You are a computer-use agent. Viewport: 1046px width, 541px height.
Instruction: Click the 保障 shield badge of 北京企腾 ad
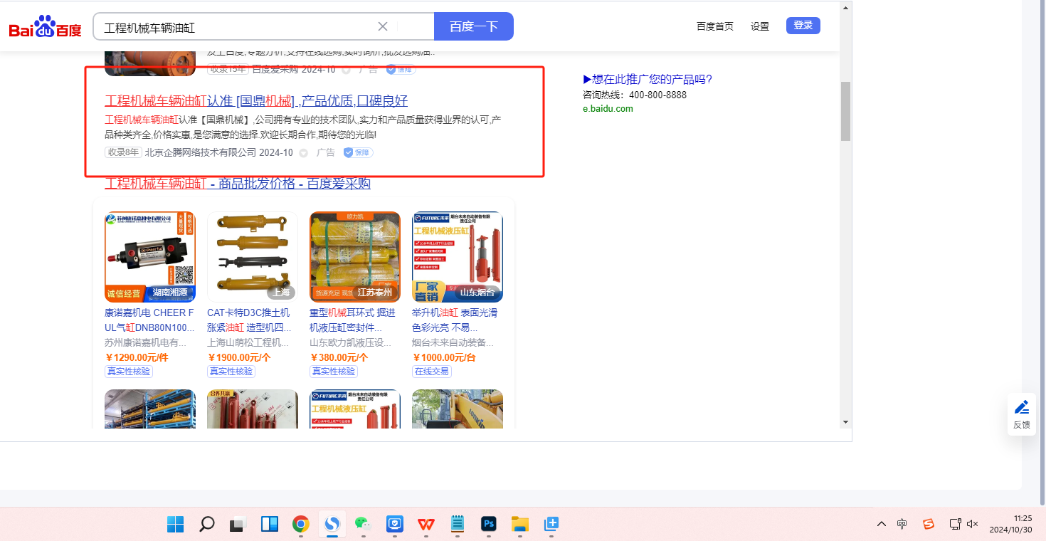point(358,152)
